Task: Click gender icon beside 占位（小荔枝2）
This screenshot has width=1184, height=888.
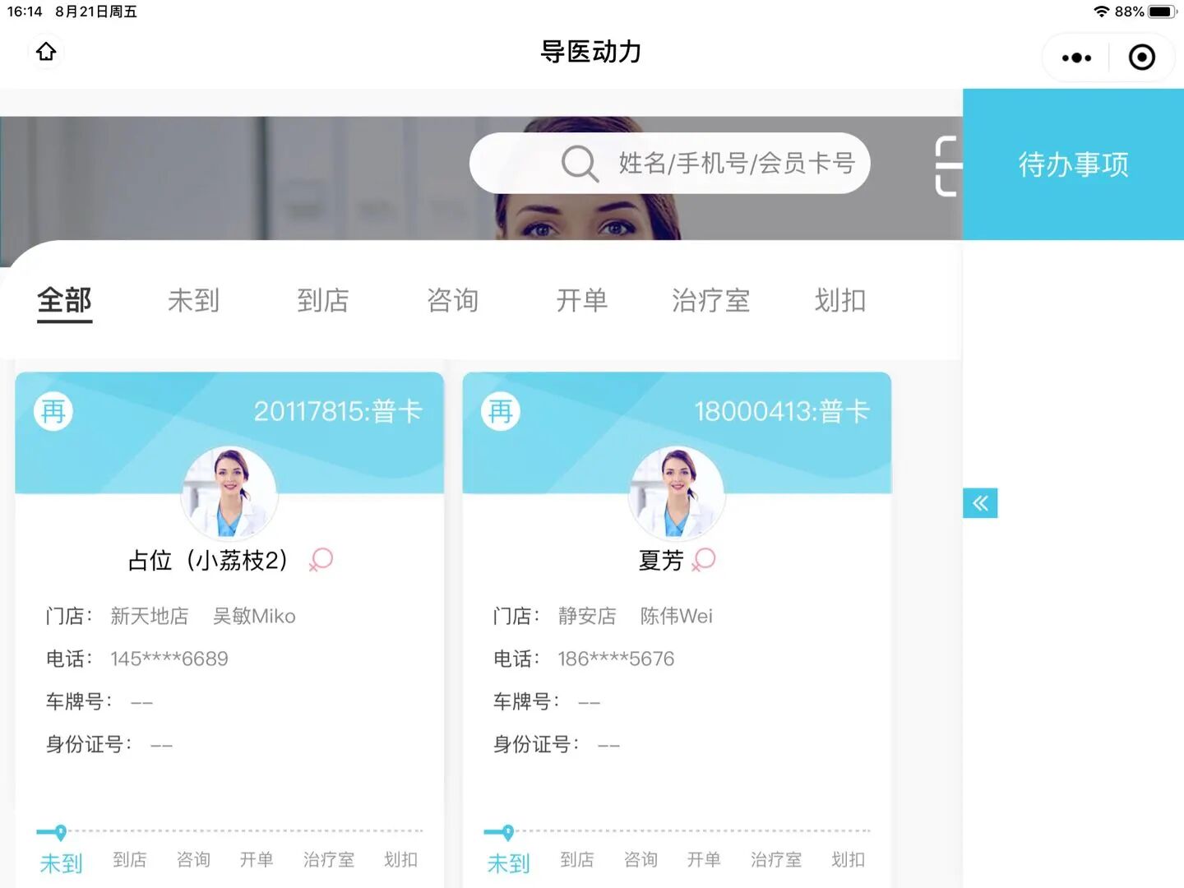Action: (321, 560)
